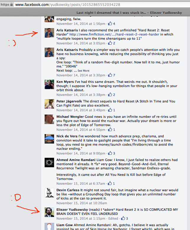Screen dimensions: 190x230
Task: Click like thumb on Michael Wengler comment
Action: tap(110, 129)
